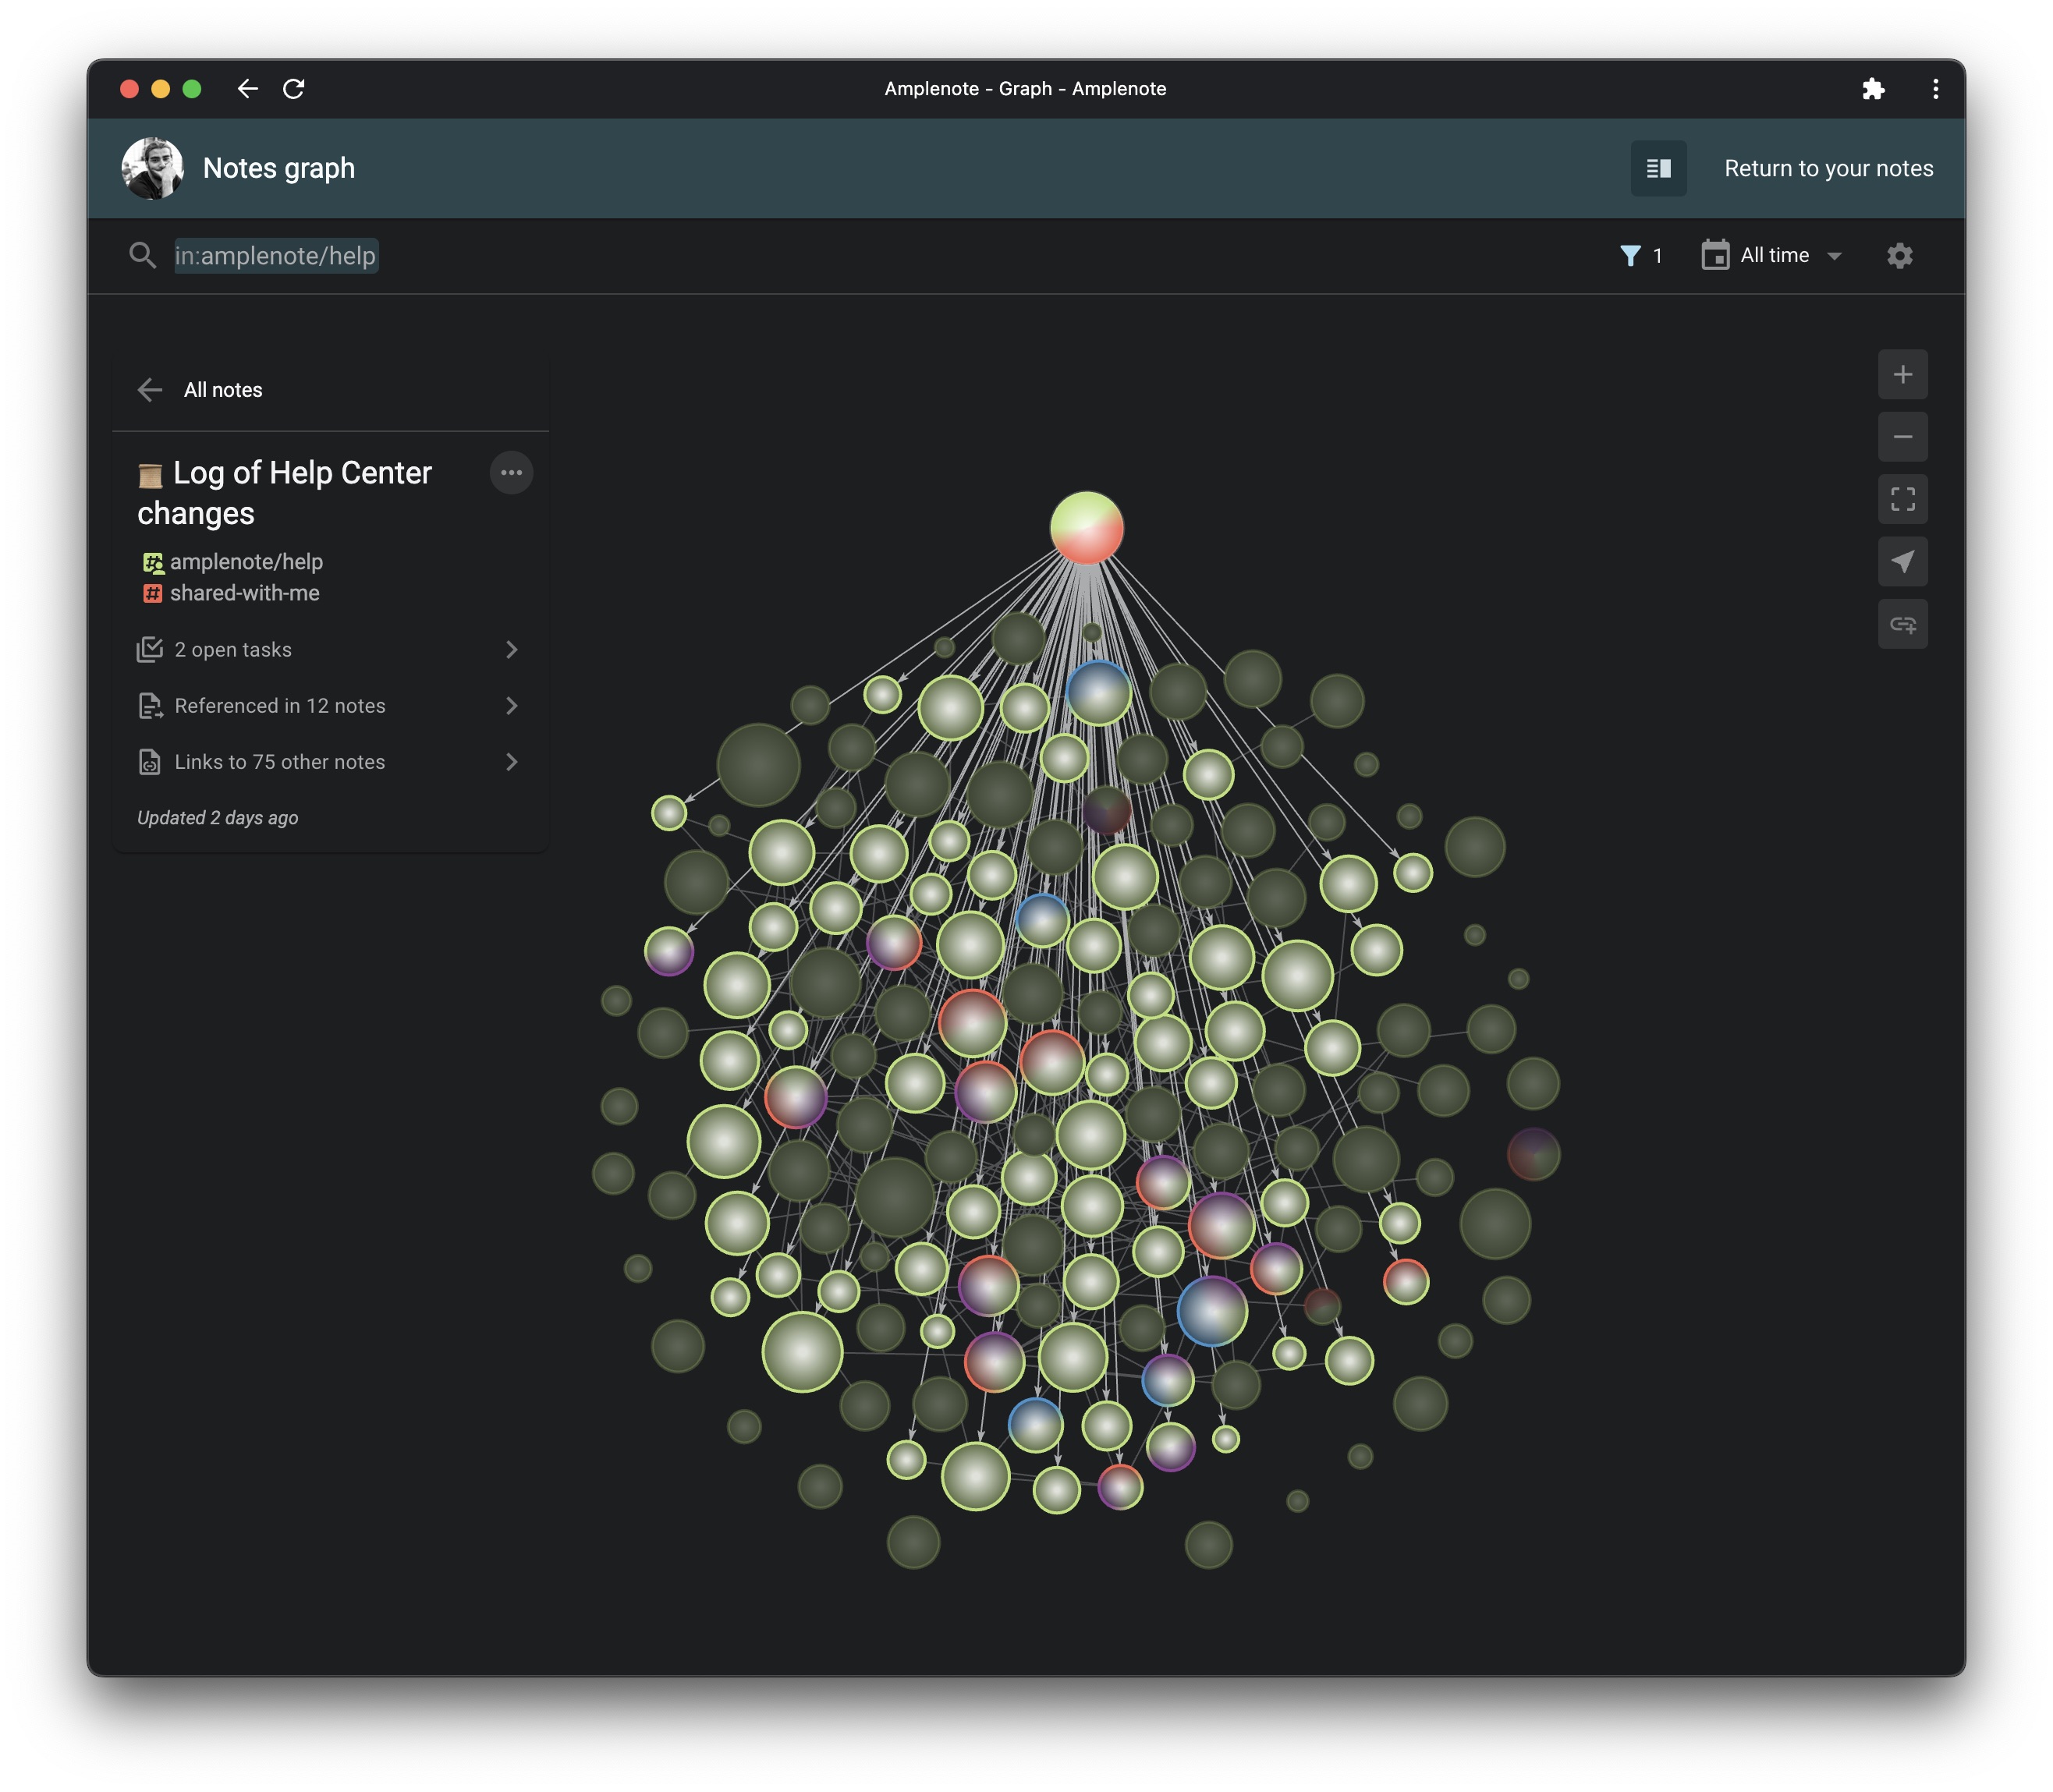Click the locate/navigate arrow icon
Viewport: 2053px width, 1792px height.
pyautogui.click(x=1902, y=562)
